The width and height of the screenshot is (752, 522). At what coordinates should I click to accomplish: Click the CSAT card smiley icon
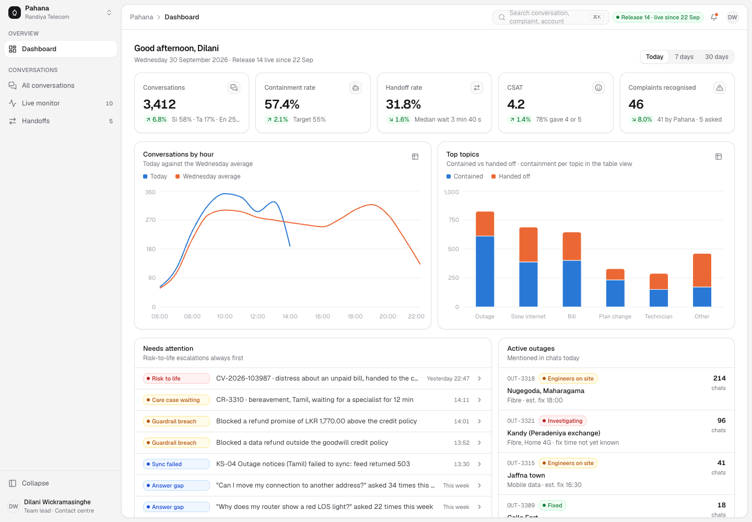[598, 88]
